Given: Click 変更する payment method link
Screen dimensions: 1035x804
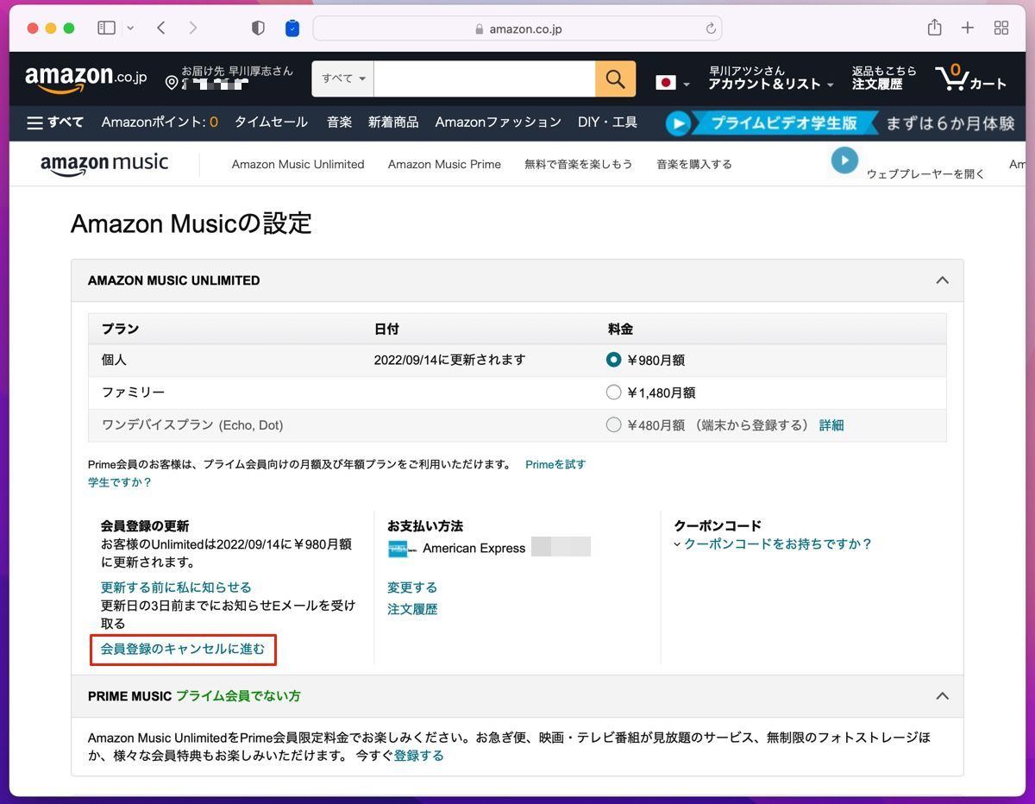Looking at the screenshot, I should click(412, 587).
